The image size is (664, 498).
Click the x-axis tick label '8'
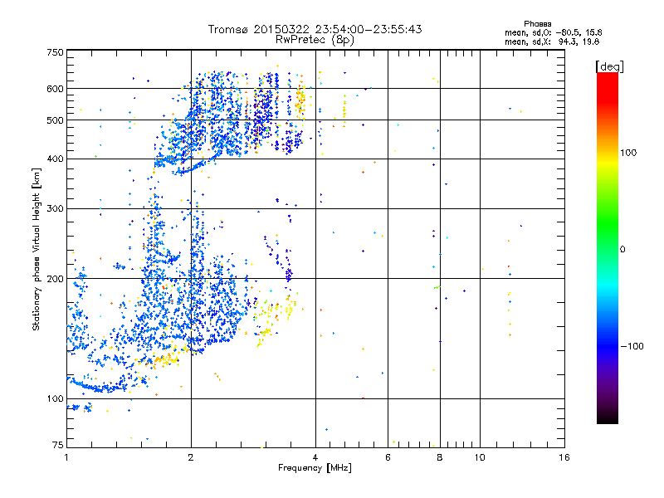(440, 457)
